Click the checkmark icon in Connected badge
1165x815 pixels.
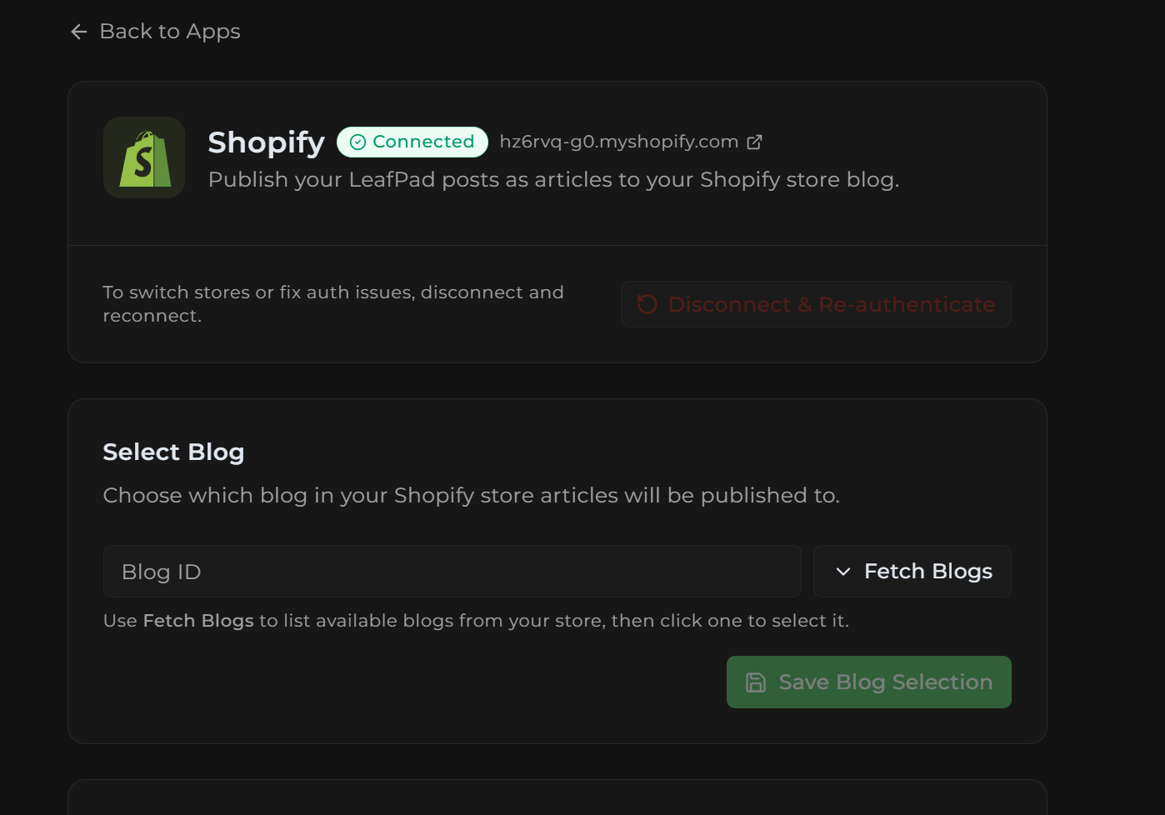pos(357,142)
